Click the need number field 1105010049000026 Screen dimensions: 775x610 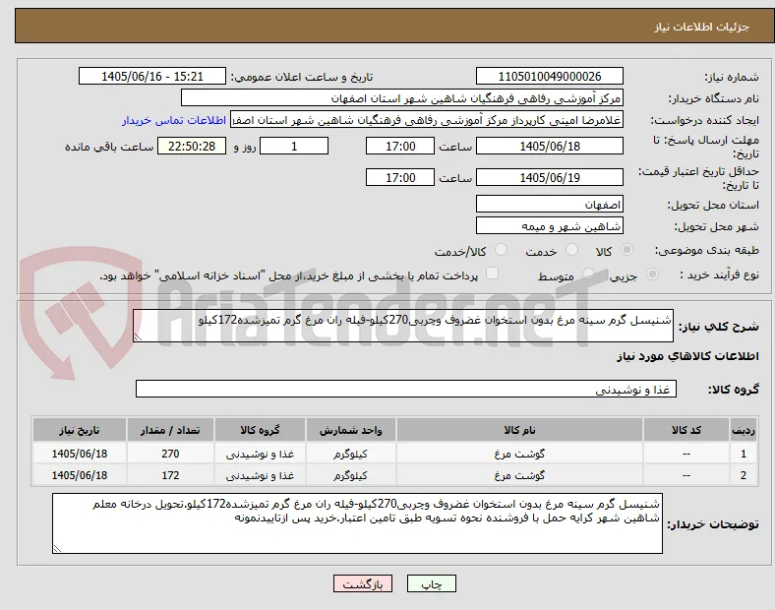pos(550,76)
